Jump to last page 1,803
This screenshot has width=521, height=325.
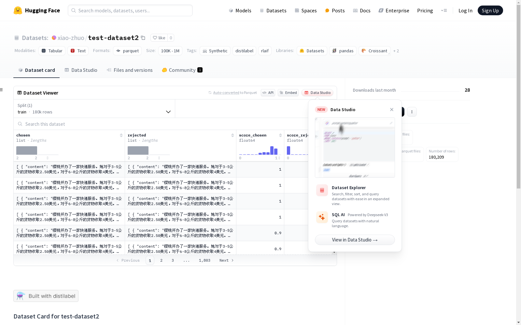pos(204,260)
